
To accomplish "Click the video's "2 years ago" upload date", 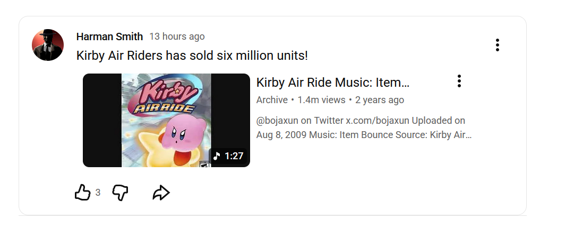I will (380, 100).
